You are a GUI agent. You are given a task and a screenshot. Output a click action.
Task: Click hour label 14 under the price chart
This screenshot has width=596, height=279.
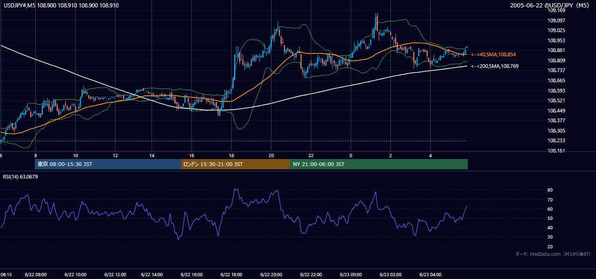[152, 155]
